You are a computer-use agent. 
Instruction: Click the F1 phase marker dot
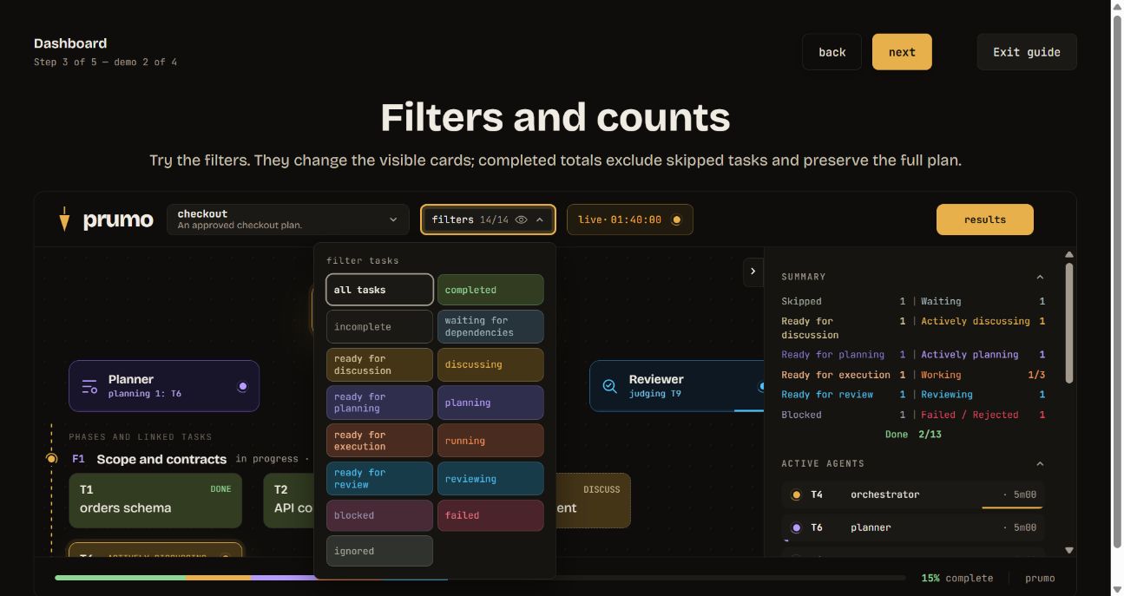[51, 458]
